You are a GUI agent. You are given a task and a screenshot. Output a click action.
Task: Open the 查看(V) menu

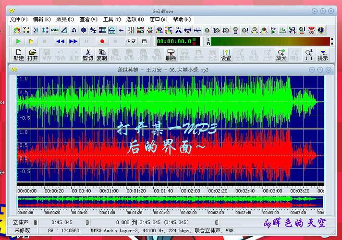(x=88, y=19)
